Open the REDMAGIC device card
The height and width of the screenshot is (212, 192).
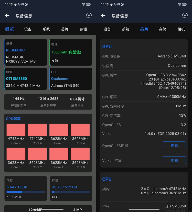[26, 52]
